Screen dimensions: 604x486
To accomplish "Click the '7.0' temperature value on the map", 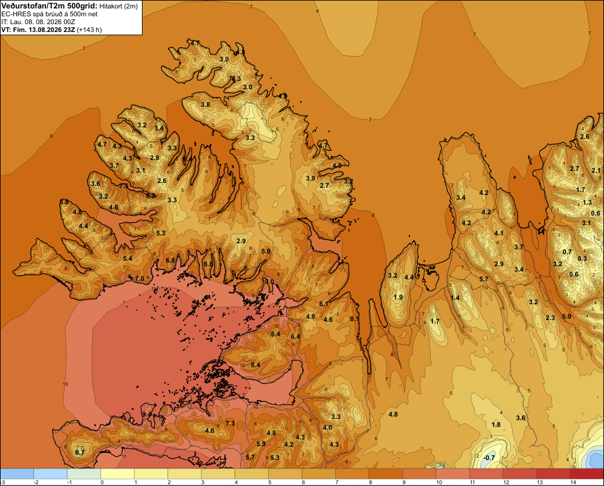I will (140, 278).
